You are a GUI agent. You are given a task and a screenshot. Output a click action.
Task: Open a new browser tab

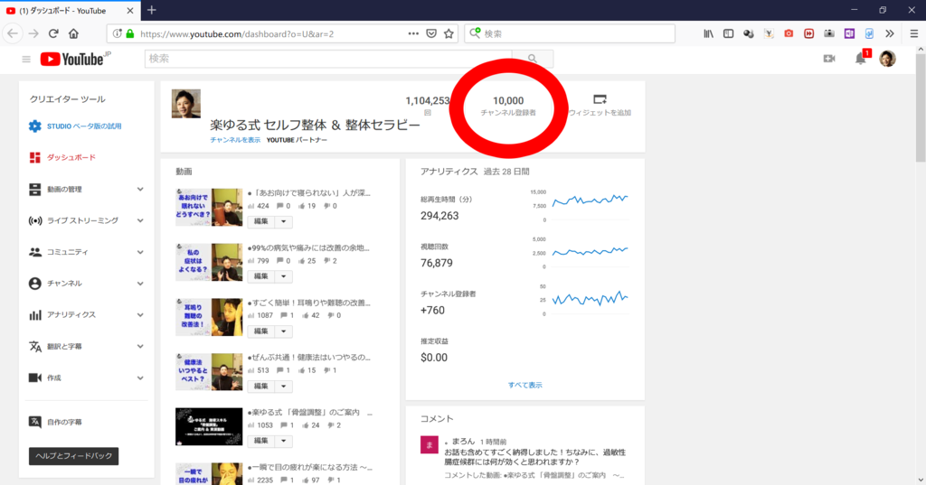pos(152,10)
